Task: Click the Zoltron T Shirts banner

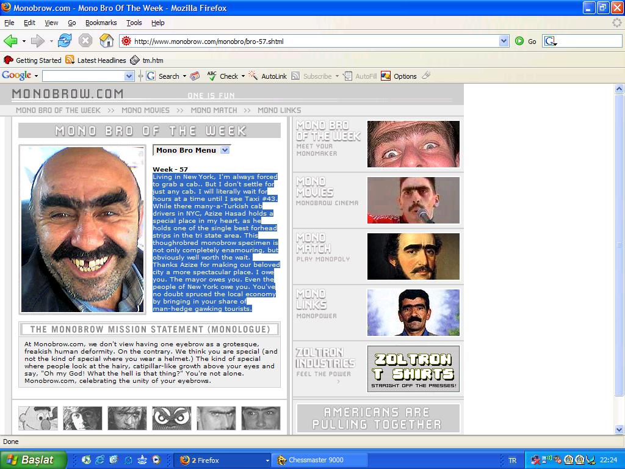Action: (413, 369)
